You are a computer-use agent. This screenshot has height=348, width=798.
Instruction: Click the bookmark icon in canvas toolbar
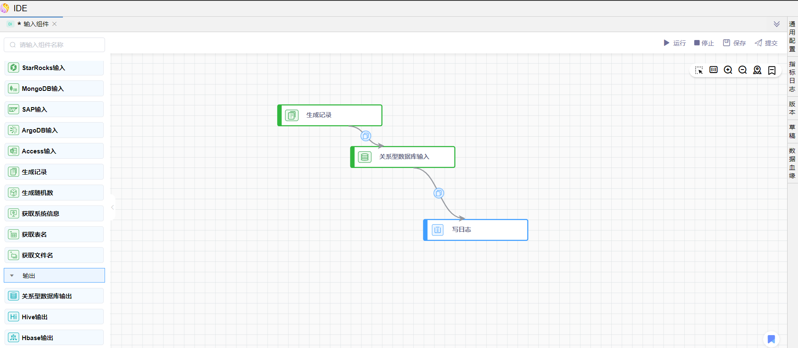tap(772, 70)
